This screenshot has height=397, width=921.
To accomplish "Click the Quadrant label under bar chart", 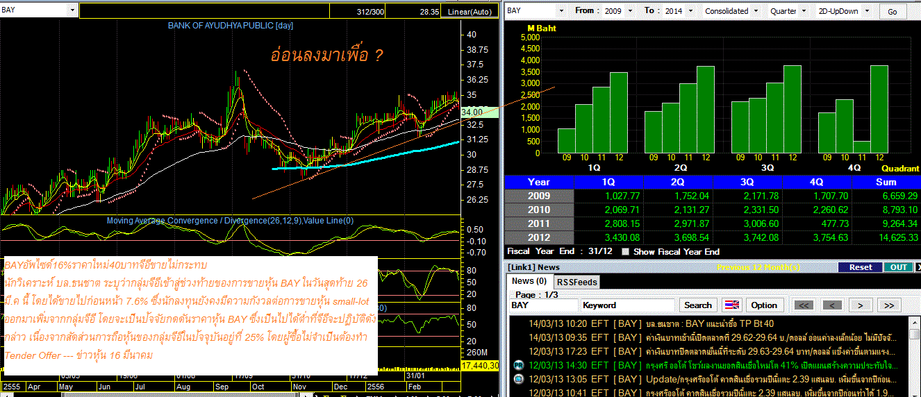I will 900,168.
